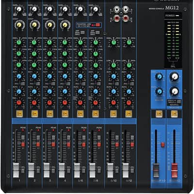Click the red ST button on channel 1
The image size is (194, 194).
[x=23, y=145]
